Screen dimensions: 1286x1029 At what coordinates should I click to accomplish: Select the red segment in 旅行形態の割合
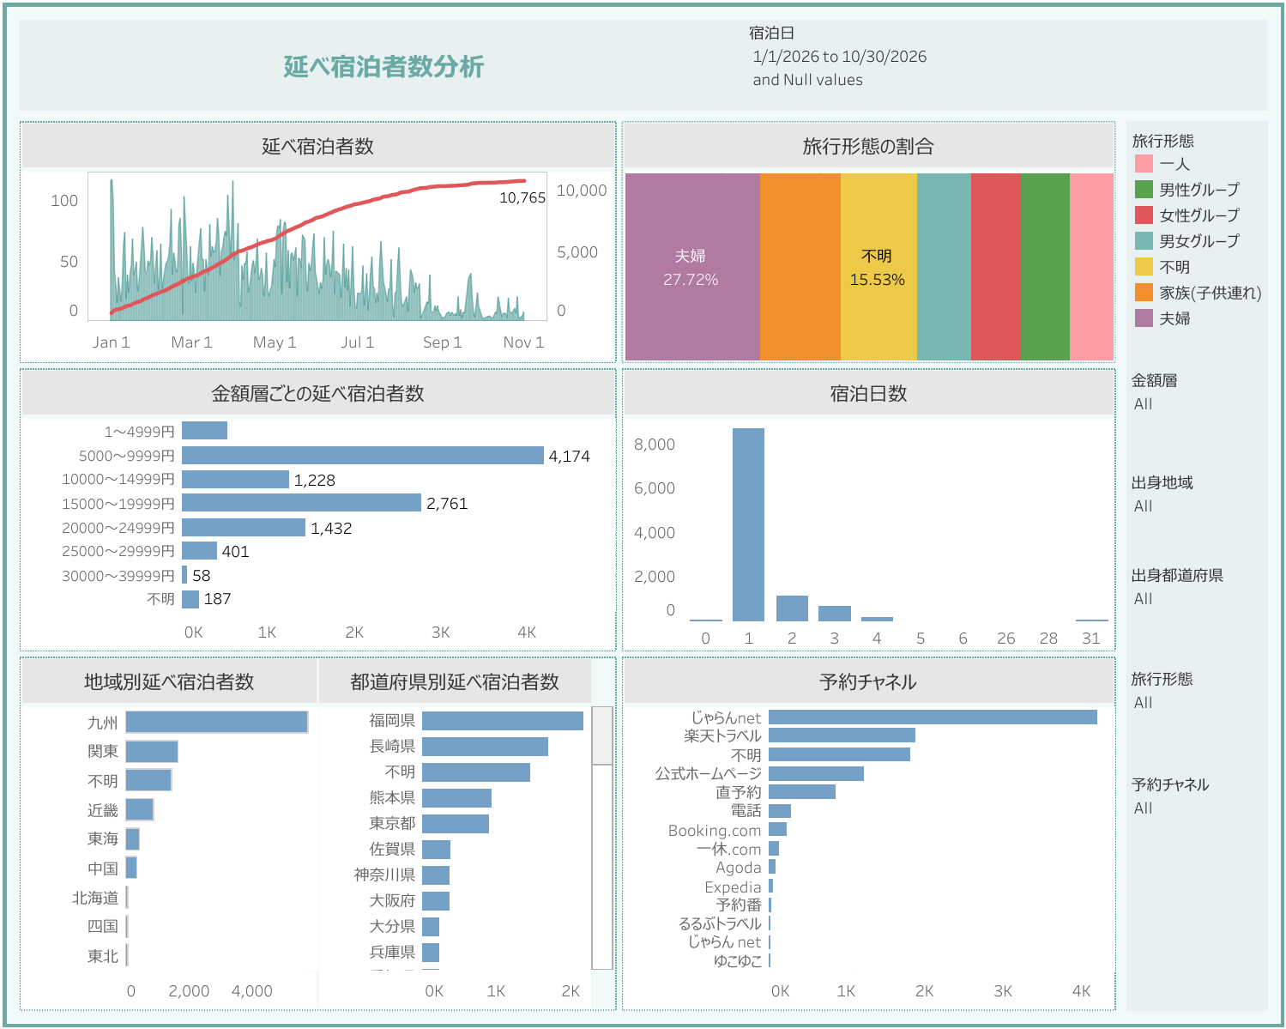pyautogui.click(x=996, y=267)
